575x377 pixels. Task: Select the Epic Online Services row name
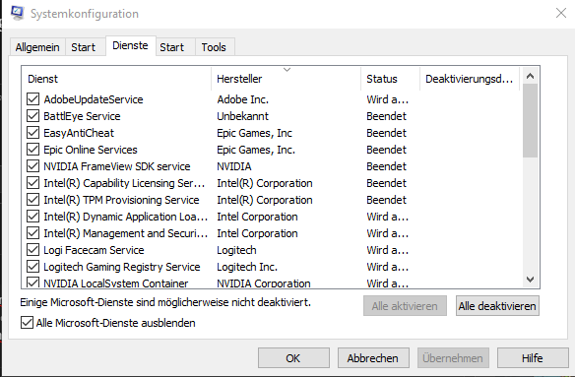[x=91, y=150]
